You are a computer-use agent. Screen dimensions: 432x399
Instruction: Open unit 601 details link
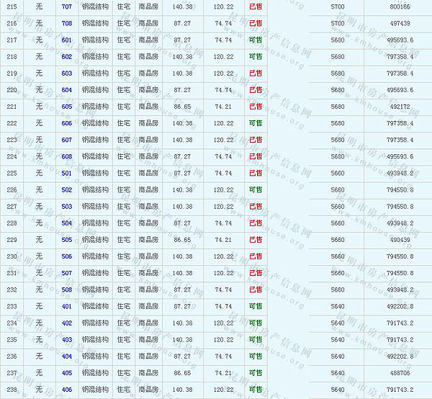click(67, 40)
